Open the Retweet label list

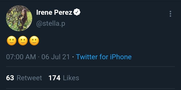pos(29,78)
